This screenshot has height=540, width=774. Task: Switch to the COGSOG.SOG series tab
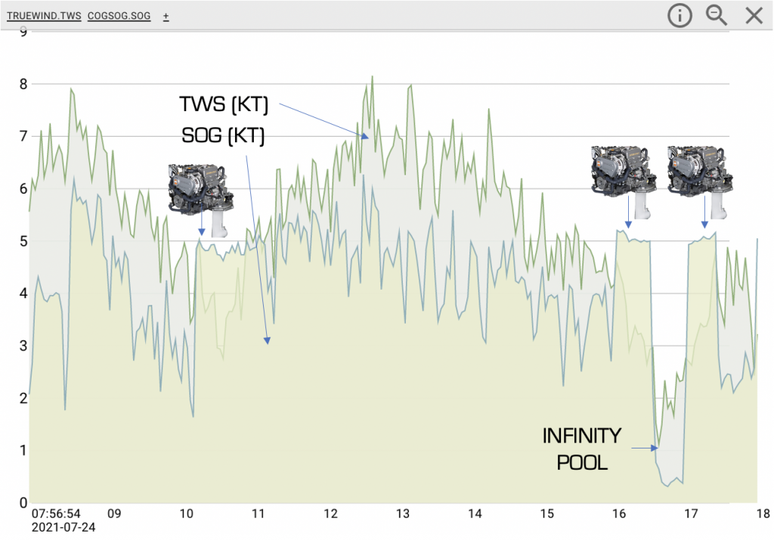118,16
